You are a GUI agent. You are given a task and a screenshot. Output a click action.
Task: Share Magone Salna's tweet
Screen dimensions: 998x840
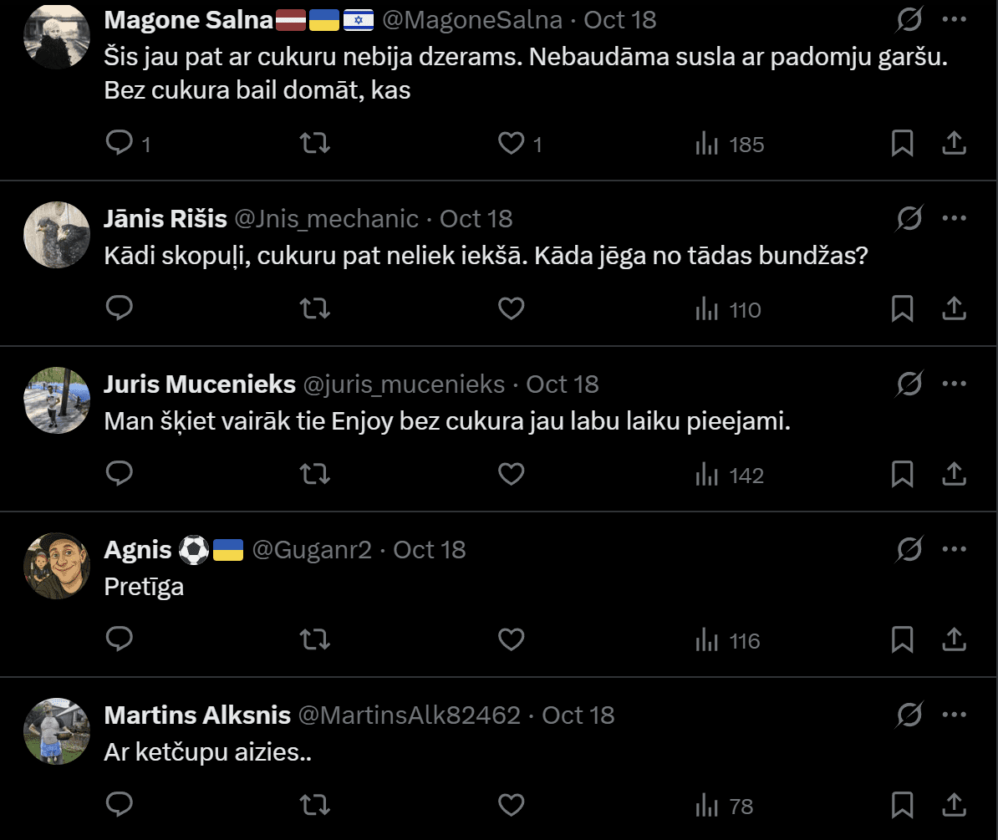point(954,144)
